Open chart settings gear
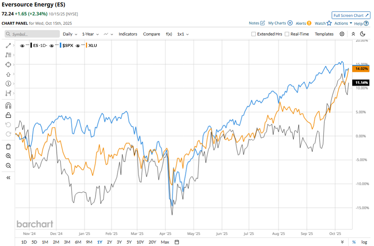The image size is (374, 246). click(342, 34)
